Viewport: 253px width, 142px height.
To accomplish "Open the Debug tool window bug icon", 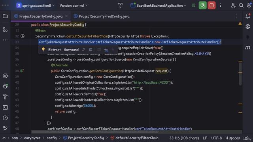I will [5, 86].
